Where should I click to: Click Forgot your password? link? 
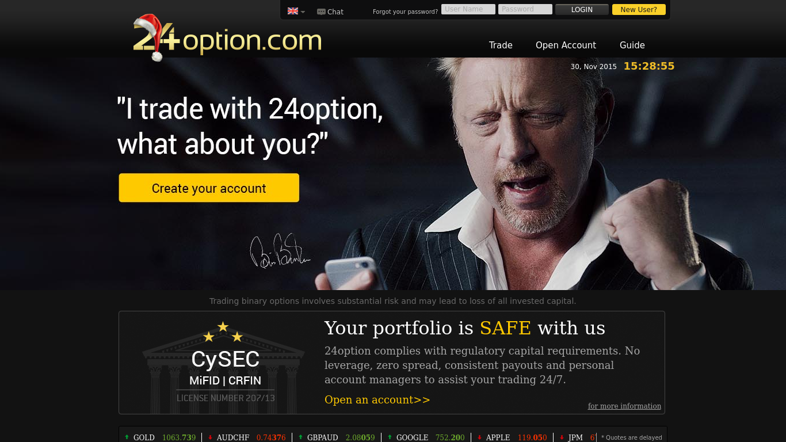click(405, 12)
